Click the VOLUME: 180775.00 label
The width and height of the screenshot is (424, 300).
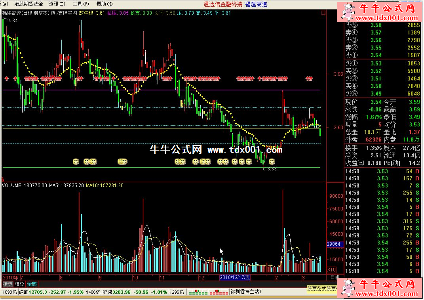24,185
